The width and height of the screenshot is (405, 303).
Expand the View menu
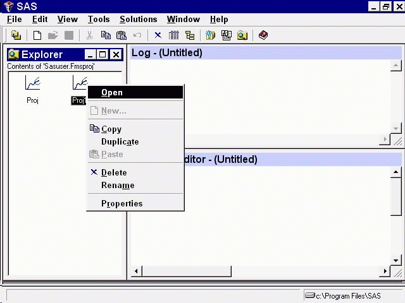pyautogui.click(x=68, y=20)
